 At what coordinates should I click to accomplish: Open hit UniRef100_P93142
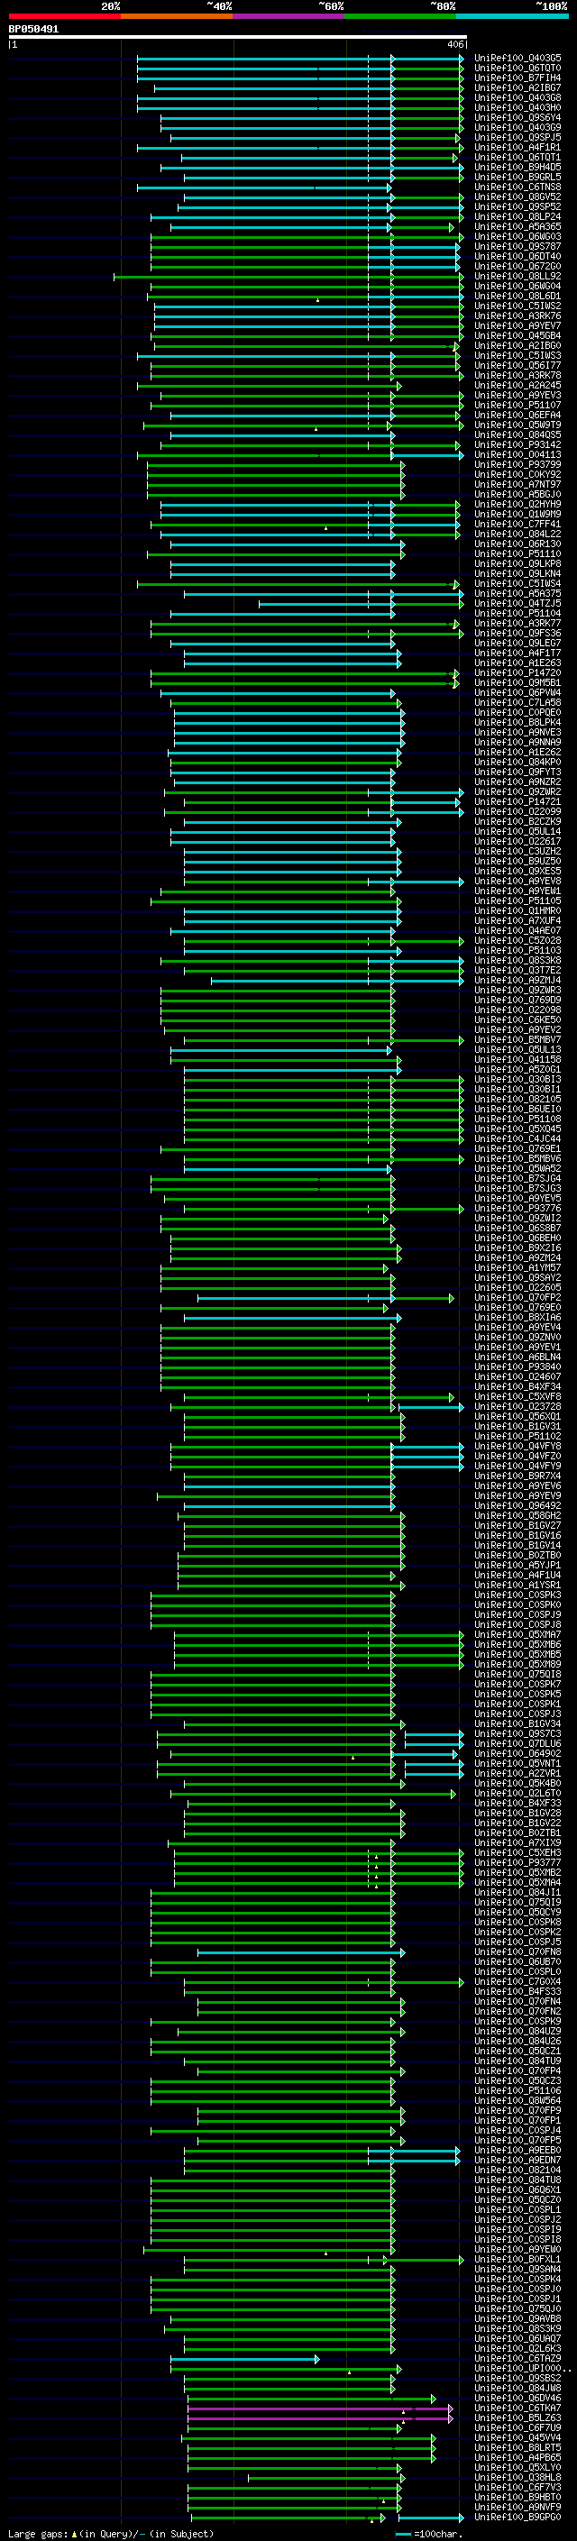tap(517, 445)
